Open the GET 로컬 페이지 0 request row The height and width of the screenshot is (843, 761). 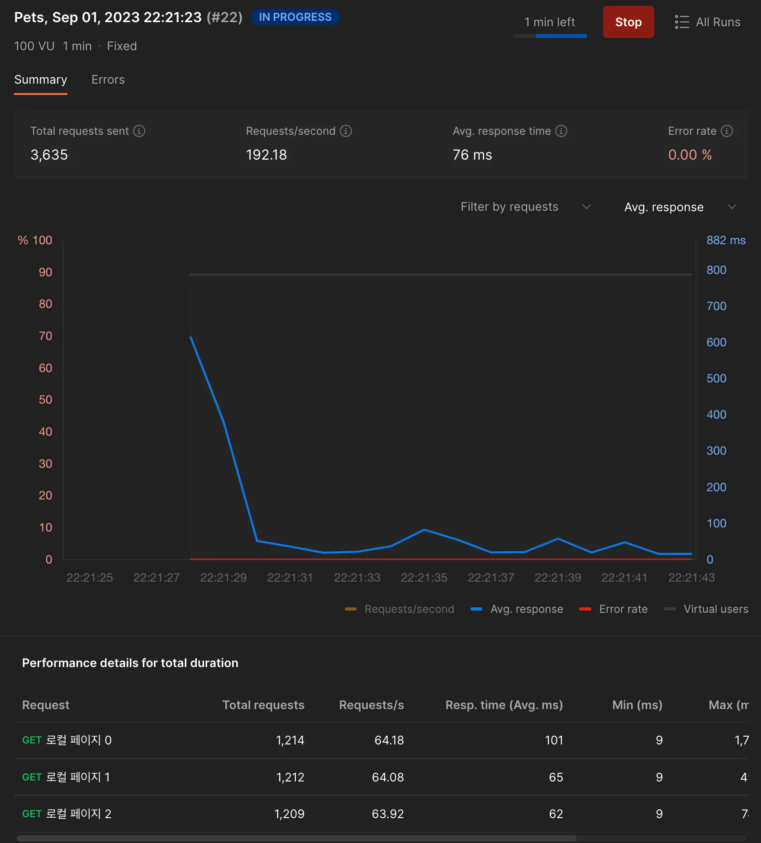click(381, 740)
